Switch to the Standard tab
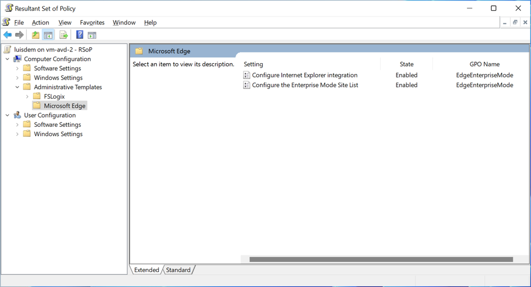Screen dimensions: 531x287 click(x=178, y=270)
